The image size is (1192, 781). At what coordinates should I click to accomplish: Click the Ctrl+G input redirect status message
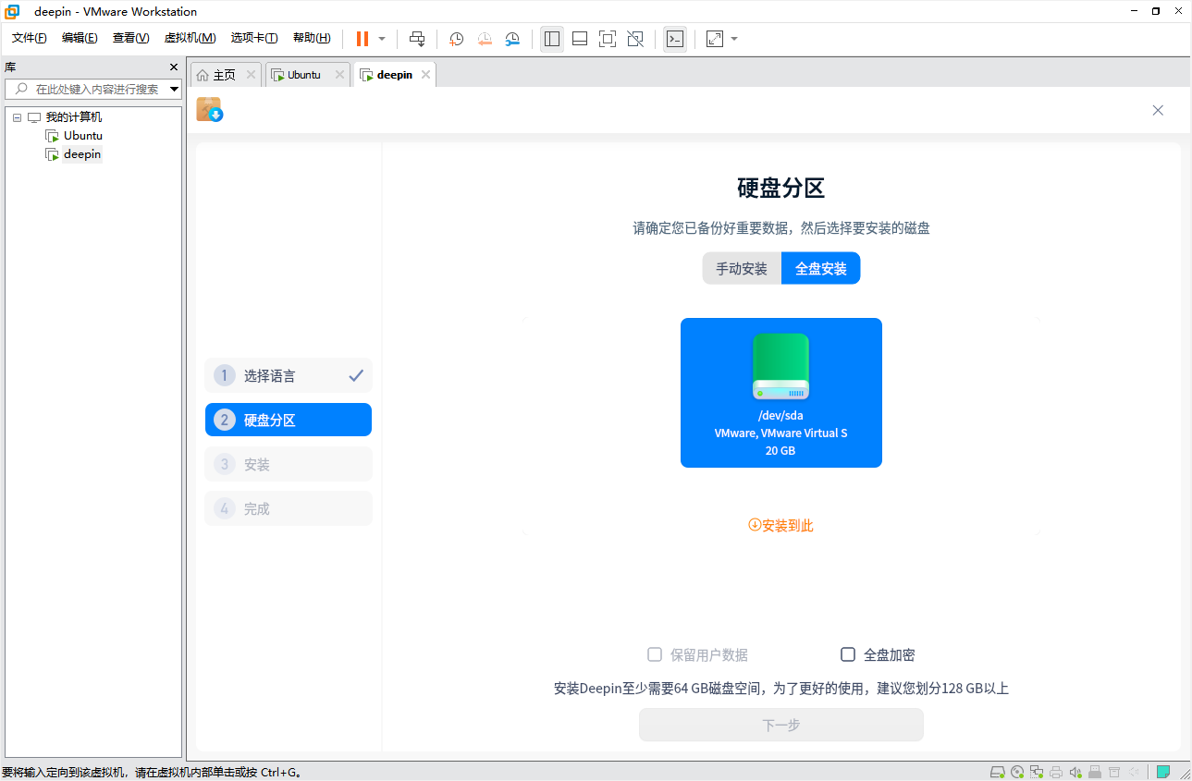coord(153,772)
